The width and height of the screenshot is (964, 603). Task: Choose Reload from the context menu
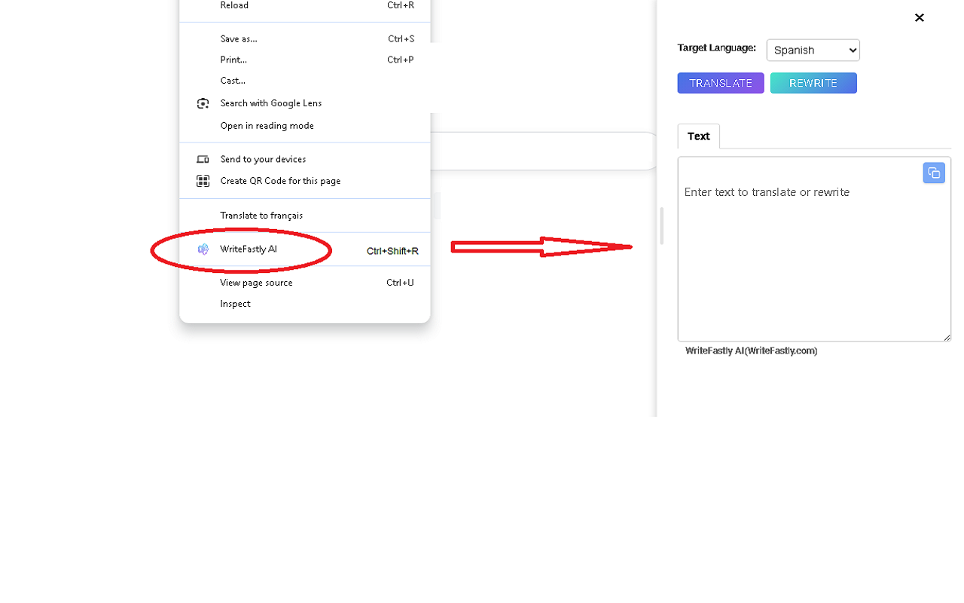tap(305, 6)
